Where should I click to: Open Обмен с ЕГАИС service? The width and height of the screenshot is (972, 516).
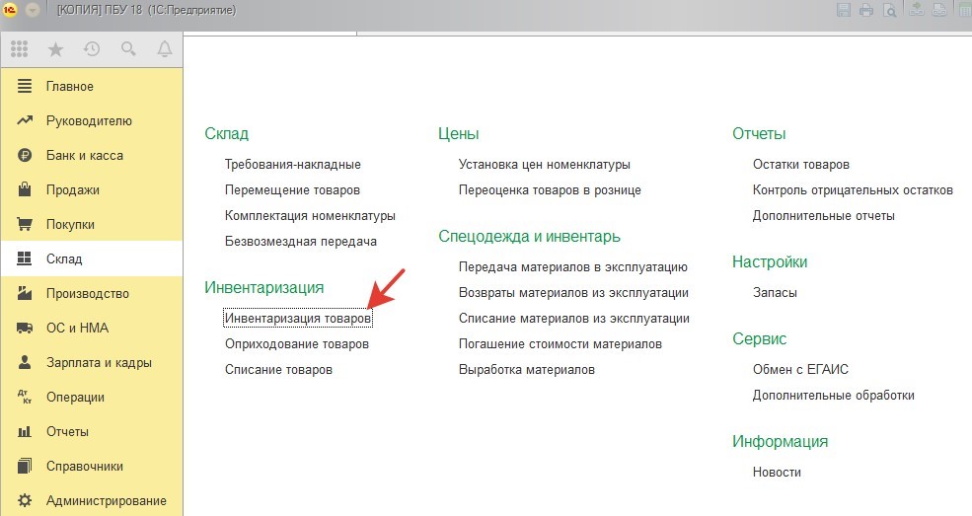pos(800,370)
